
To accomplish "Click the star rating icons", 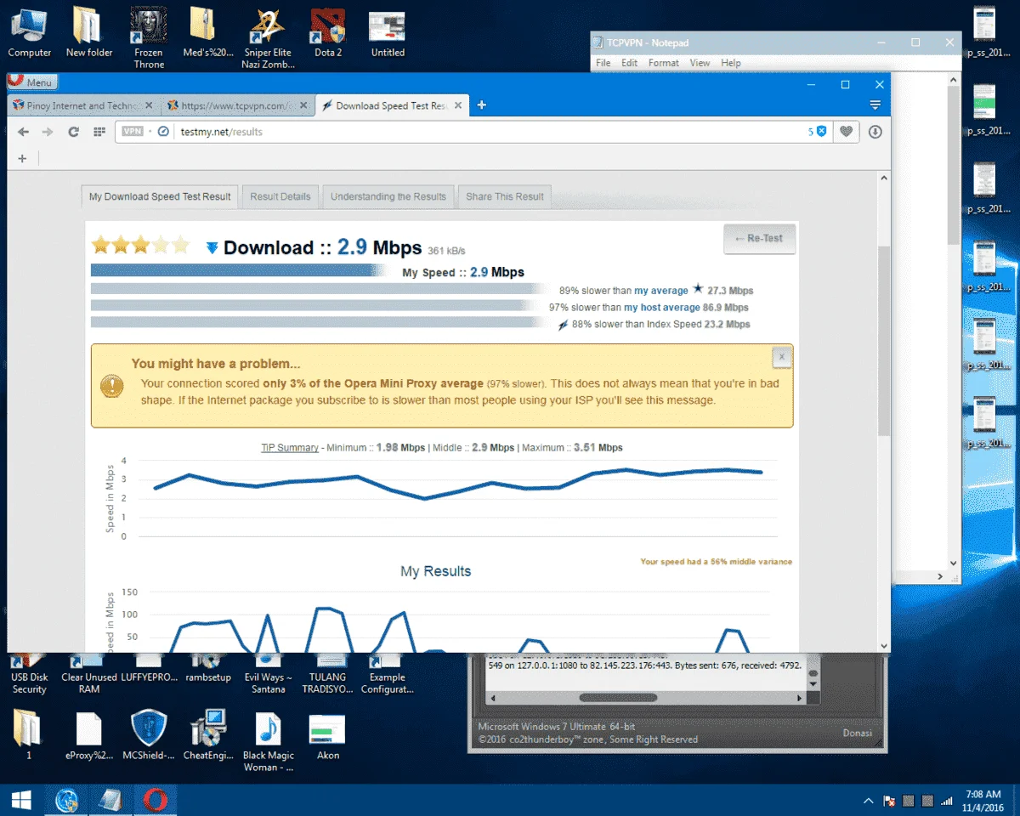I will click(140, 246).
